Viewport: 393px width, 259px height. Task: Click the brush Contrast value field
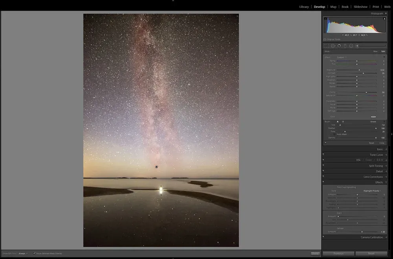[x=383, y=73]
